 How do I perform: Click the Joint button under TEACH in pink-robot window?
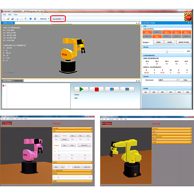click(62, 167)
